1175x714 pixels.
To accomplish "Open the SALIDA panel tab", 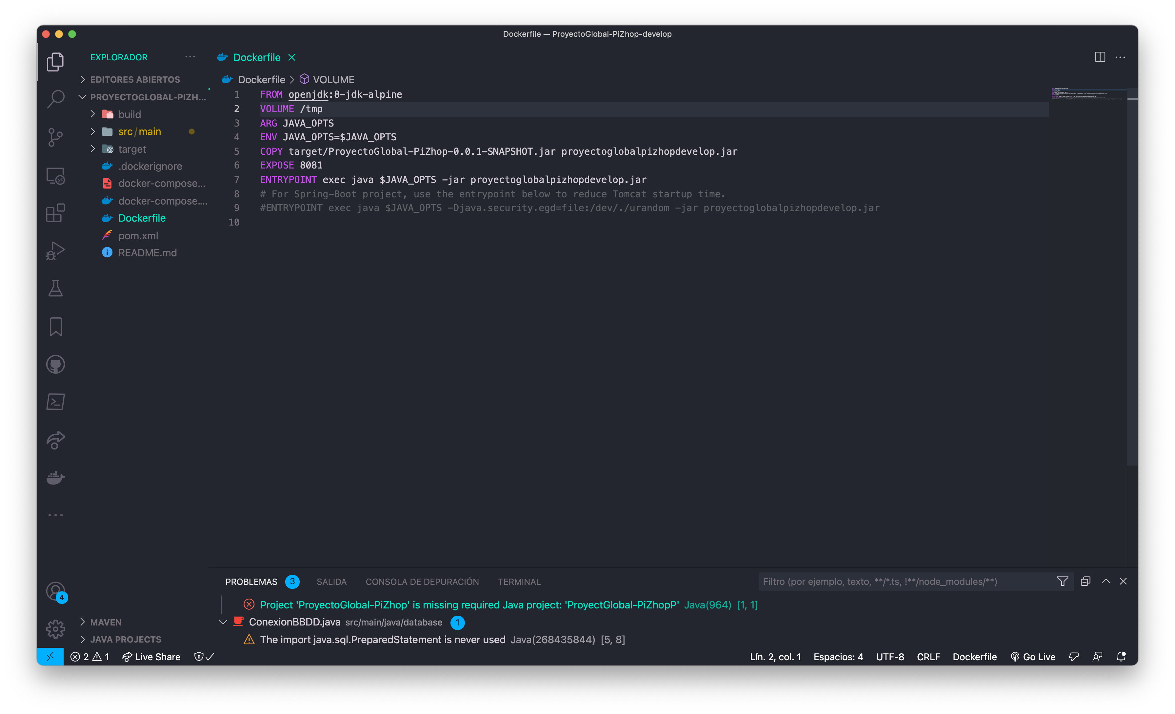I will 331,582.
